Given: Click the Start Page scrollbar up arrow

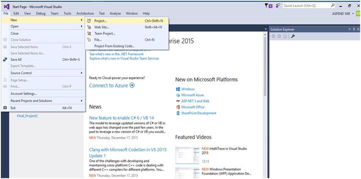Looking at the screenshot, I should [265, 34].
